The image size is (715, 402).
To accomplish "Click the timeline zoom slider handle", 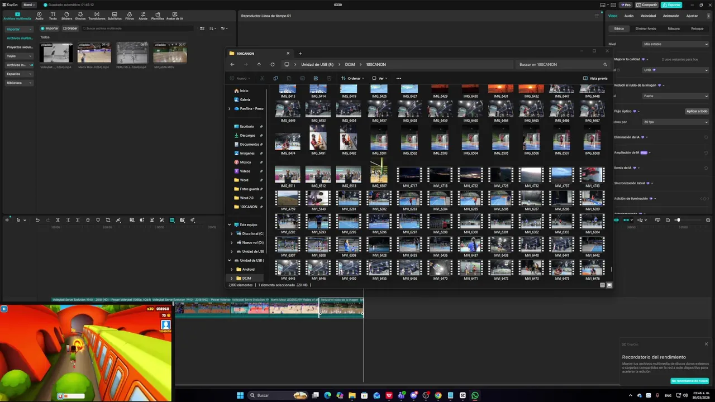I will click(678, 220).
